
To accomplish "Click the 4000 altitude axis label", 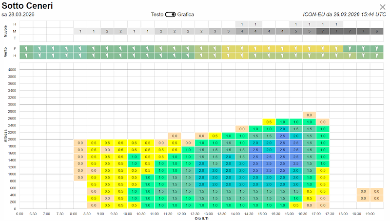I will pyautogui.click(x=12, y=70).
